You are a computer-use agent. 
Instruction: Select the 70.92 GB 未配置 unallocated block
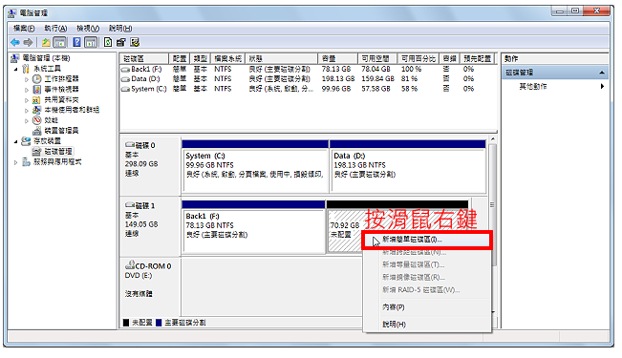coord(344,230)
